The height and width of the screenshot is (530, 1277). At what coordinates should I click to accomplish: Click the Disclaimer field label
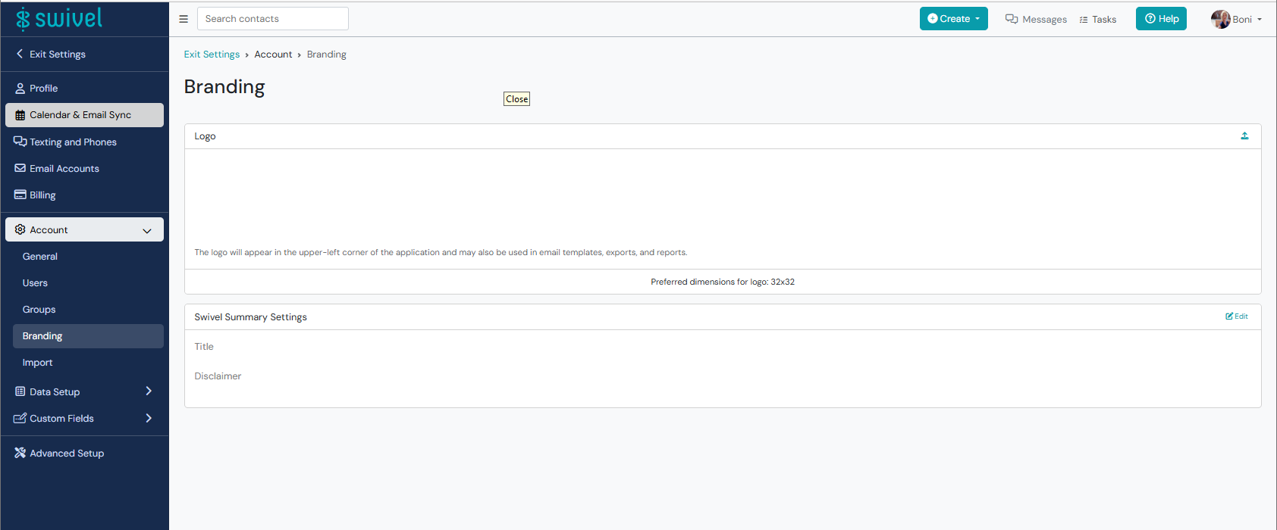(x=218, y=376)
